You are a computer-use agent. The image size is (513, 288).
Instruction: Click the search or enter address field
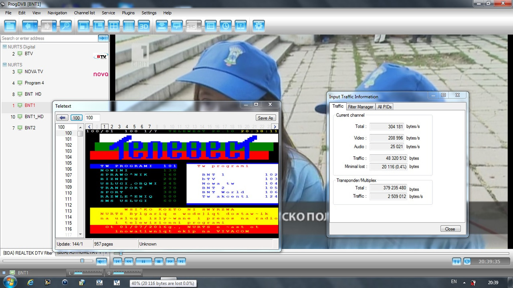[49, 38]
